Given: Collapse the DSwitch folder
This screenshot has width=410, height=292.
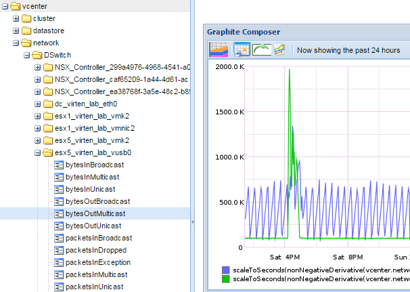Looking at the screenshot, I should tap(26, 56).
